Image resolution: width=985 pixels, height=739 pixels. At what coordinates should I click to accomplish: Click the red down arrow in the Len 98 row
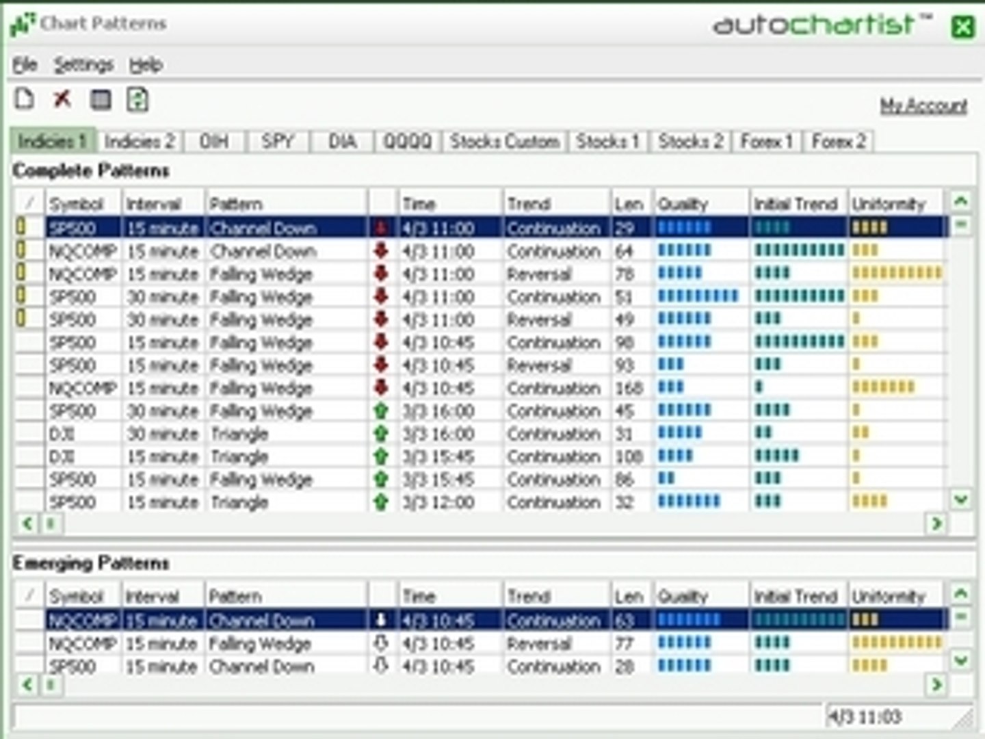coord(381,342)
